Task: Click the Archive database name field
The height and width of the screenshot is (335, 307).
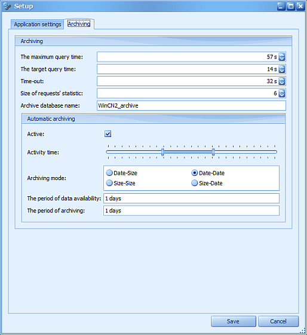Action: click(191, 105)
